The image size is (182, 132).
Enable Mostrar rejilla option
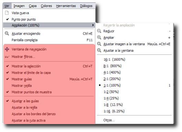[22, 85]
